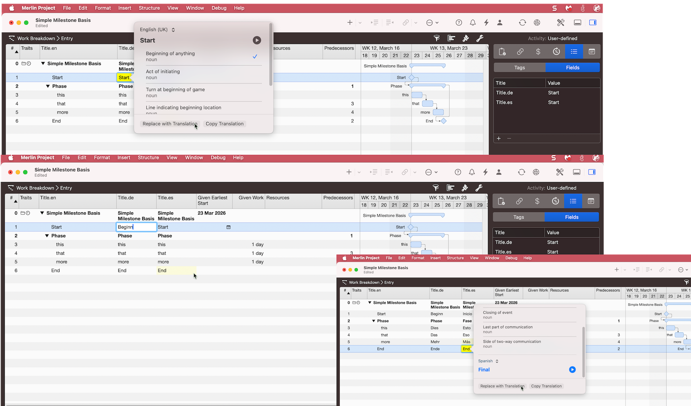
Task: Open the Insert menu in middle window
Action: click(124, 157)
